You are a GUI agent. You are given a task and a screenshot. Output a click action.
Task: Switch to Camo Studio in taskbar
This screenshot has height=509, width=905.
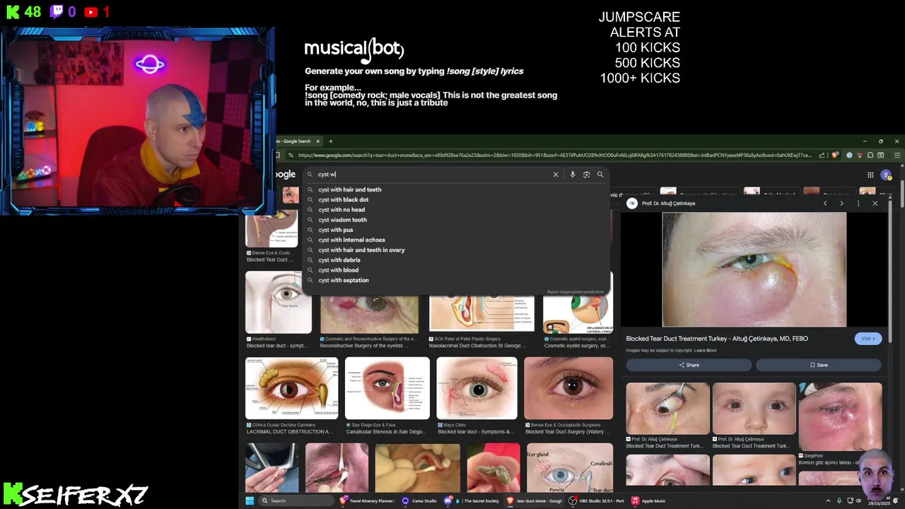(x=420, y=501)
